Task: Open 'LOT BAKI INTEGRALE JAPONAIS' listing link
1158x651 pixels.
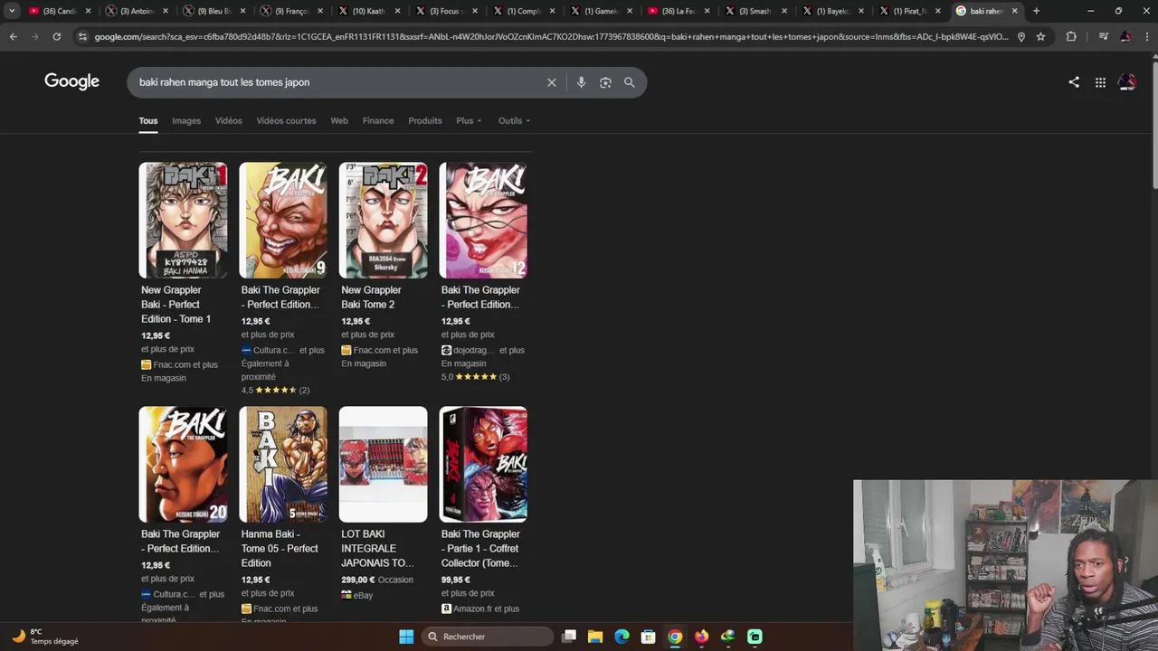Action: coord(377,549)
